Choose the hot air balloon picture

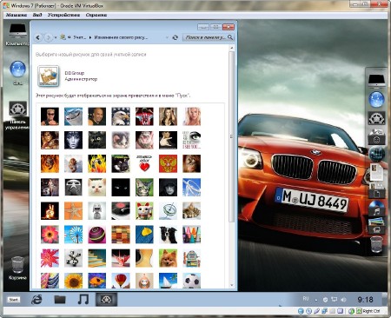pos(121,281)
